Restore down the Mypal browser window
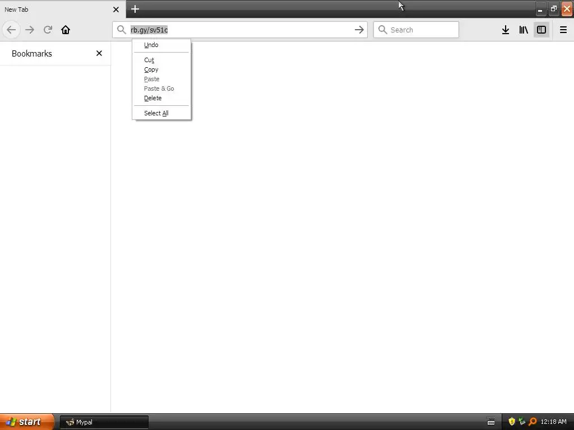574x430 pixels. point(553,9)
